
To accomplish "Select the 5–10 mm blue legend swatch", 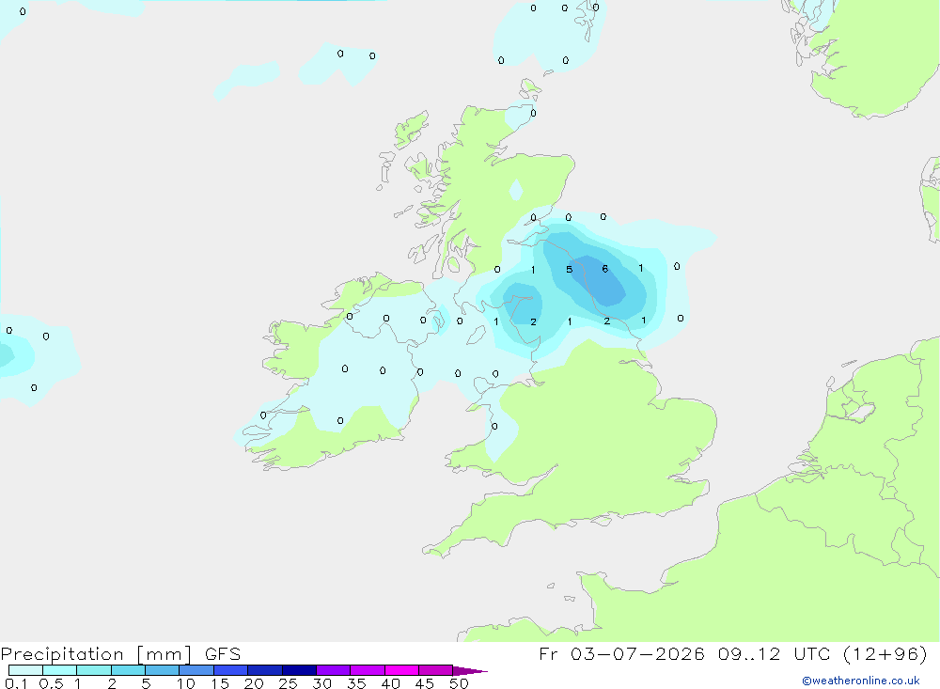I will [163, 670].
